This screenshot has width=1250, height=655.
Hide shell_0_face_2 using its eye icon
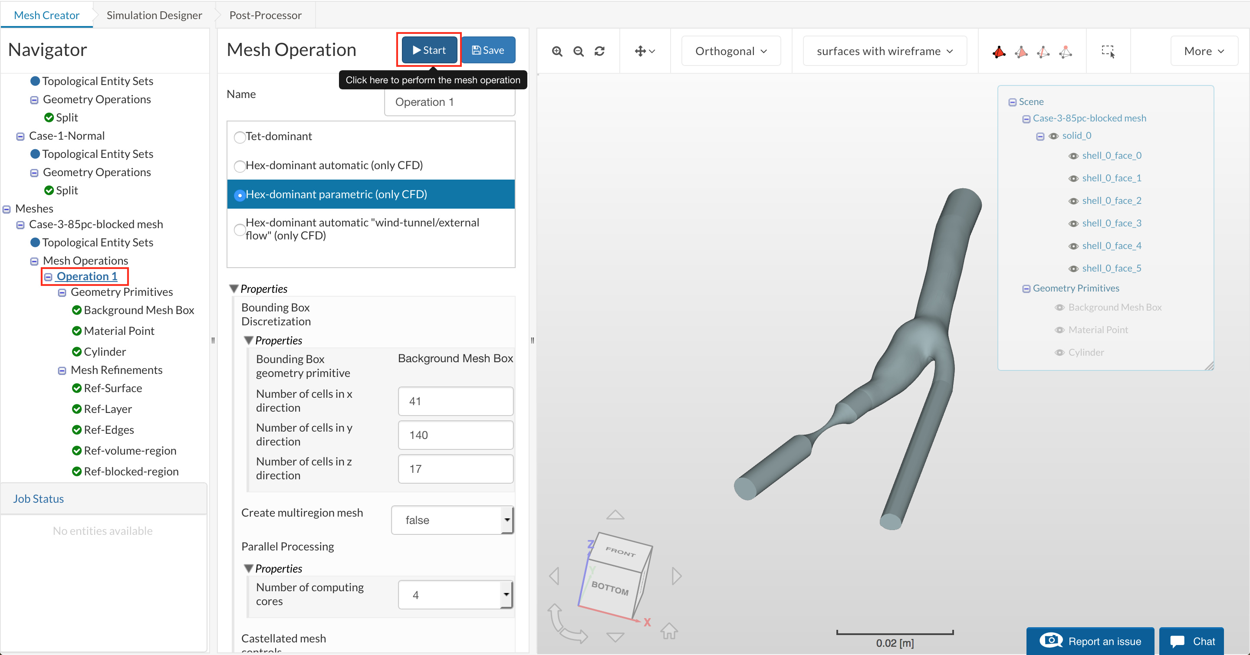(x=1073, y=201)
